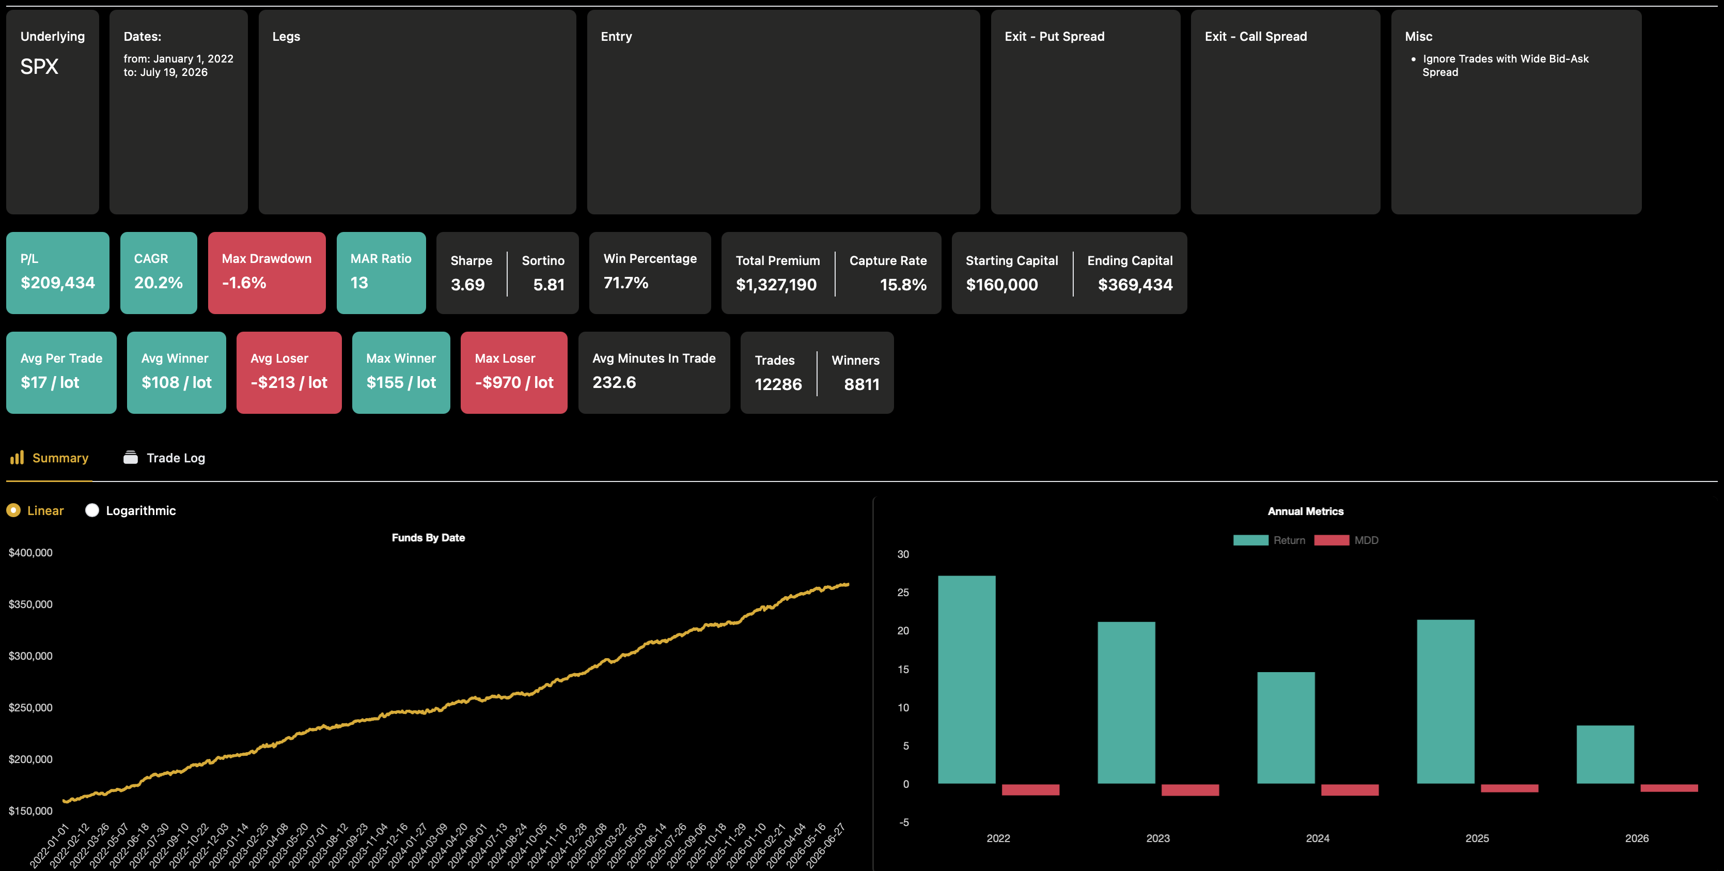Click Ignore Trades with Wide Bid-Ask Spread
Viewport: 1724px width, 871px height.
point(1505,66)
